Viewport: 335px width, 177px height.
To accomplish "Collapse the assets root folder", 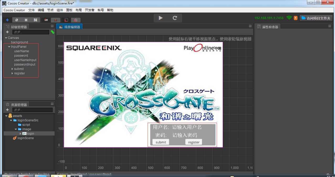I will click(6, 116).
